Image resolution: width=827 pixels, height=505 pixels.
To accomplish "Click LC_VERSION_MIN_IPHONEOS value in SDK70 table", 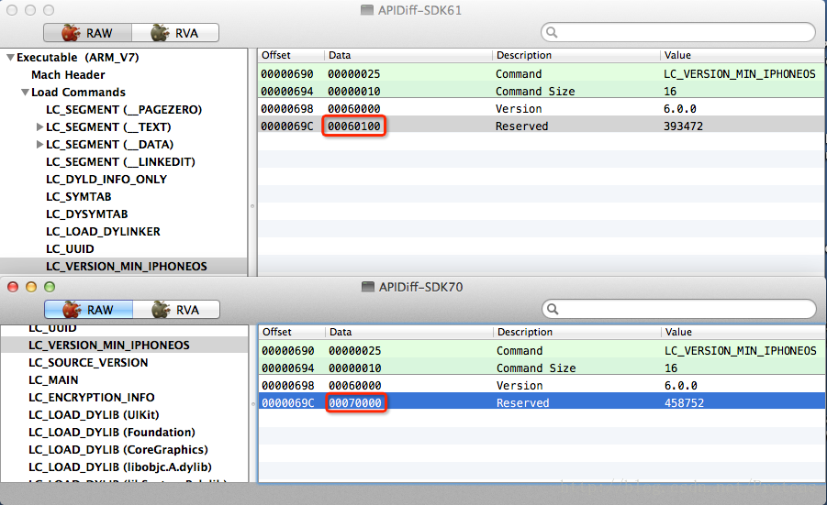I will (x=741, y=351).
